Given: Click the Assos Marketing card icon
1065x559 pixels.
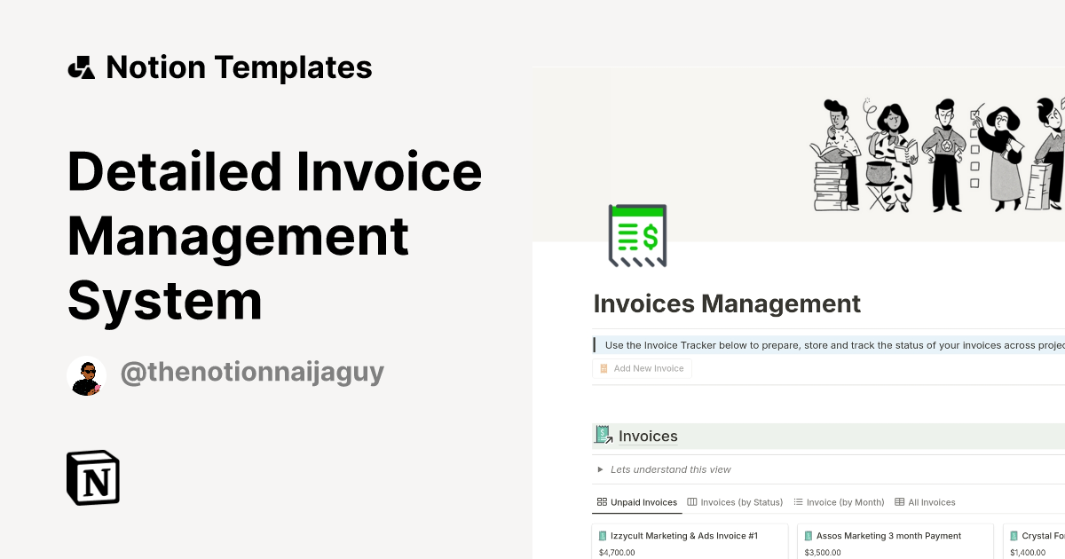Looking at the screenshot, I should pos(809,536).
